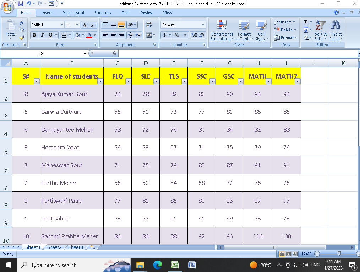Toggle Italic formatting

(x=42, y=35)
